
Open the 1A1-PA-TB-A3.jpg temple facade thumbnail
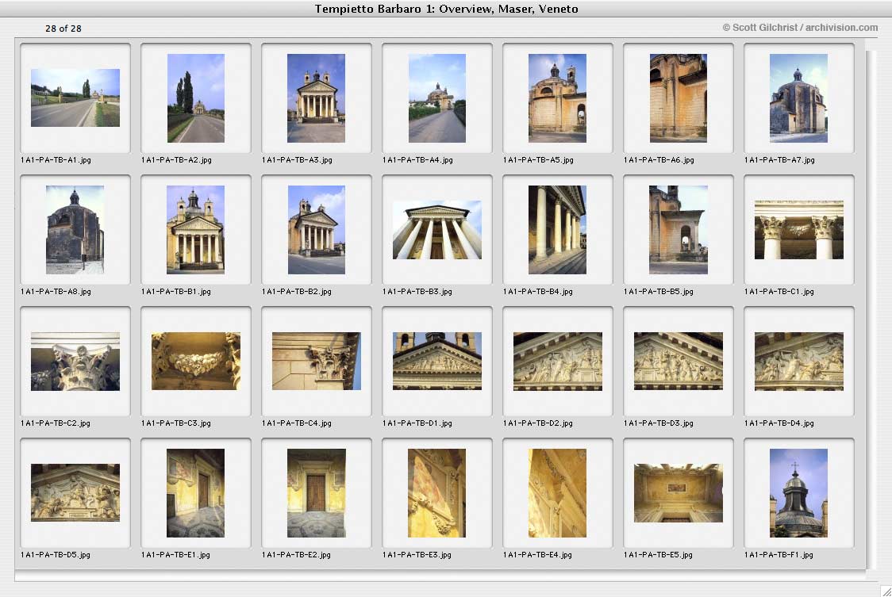click(317, 98)
